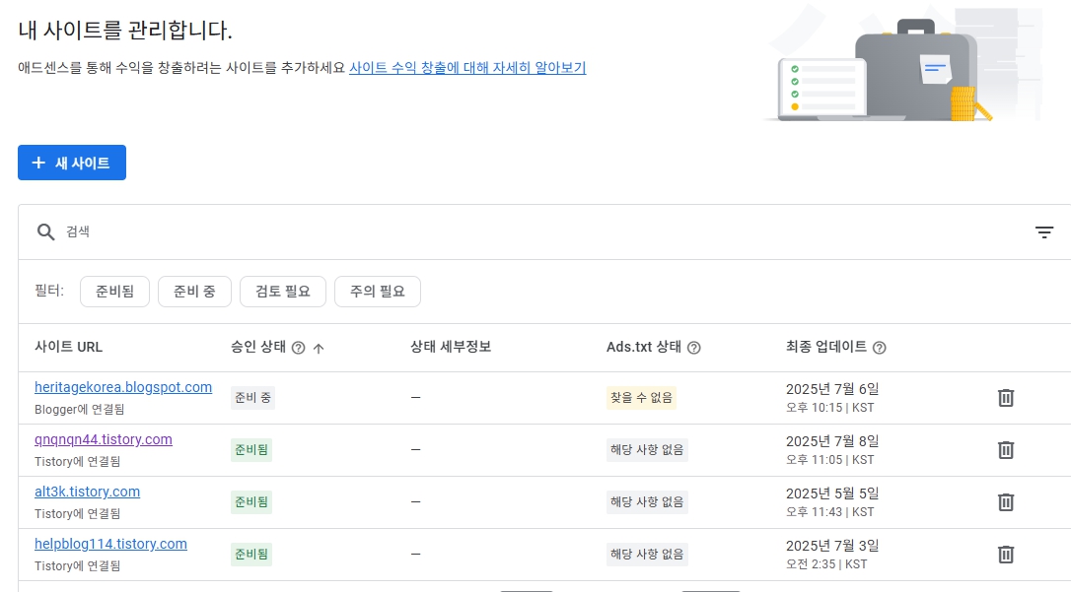Click the 사이트 URL column header
1071x592 pixels.
pyautogui.click(x=68, y=347)
